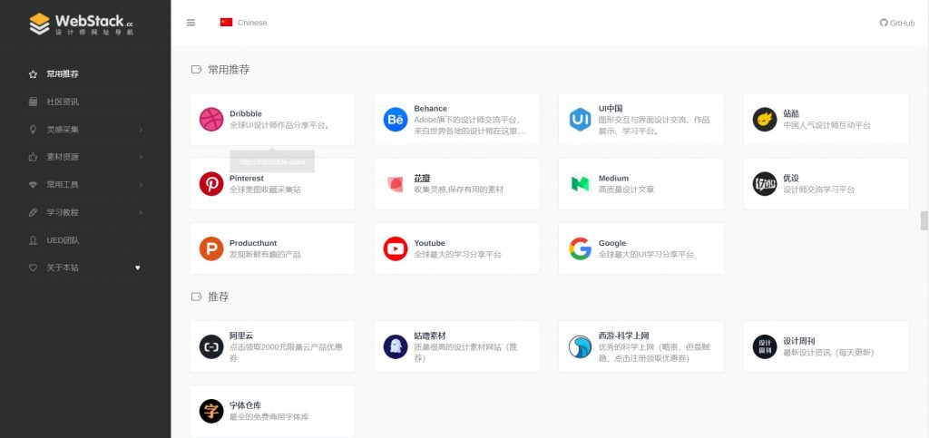Click the icon beside UED团队

34,240
